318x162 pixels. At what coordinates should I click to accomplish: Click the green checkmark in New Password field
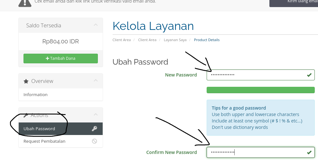click(x=309, y=75)
